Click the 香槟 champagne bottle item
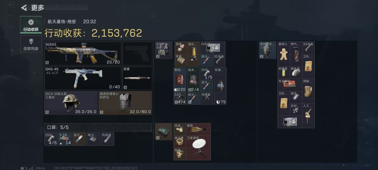The height and width of the screenshot is (170, 378). 198,129
